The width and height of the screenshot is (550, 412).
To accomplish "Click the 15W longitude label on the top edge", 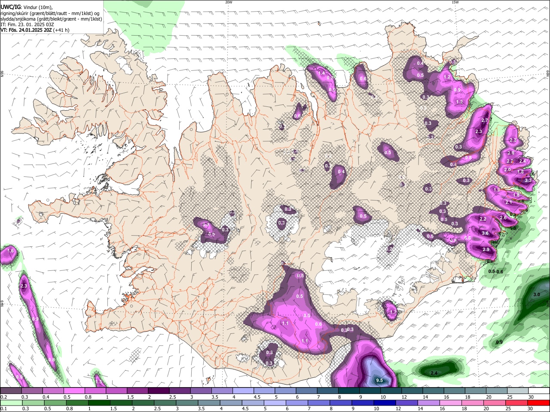I will pyautogui.click(x=455, y=2).
